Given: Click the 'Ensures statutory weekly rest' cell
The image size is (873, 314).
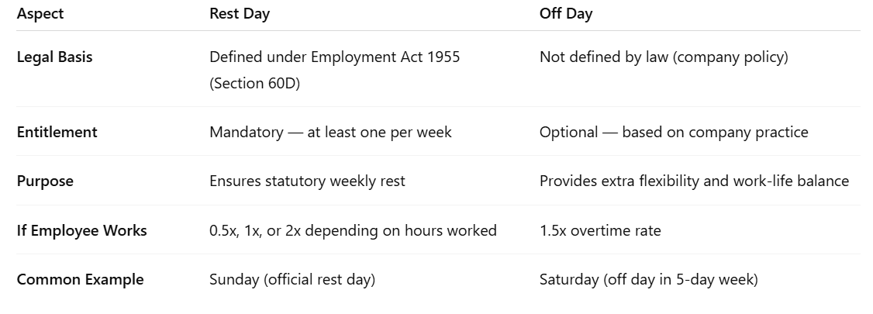Looking at the screenshot, I should point(307,181).
